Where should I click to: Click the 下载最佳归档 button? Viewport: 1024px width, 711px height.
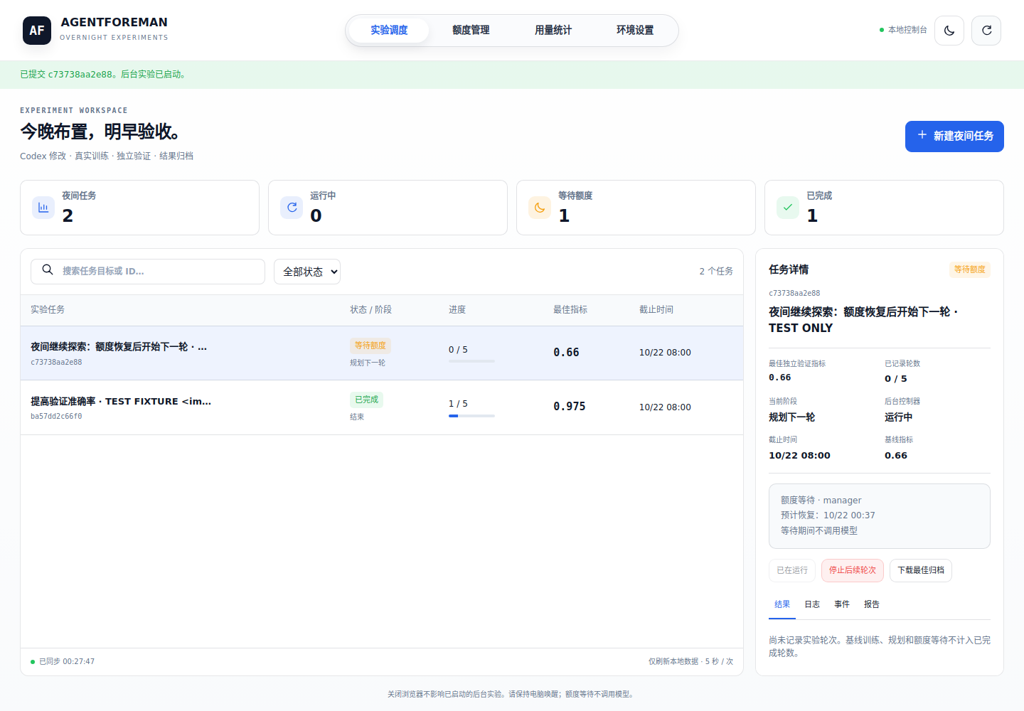pos(921,570)
